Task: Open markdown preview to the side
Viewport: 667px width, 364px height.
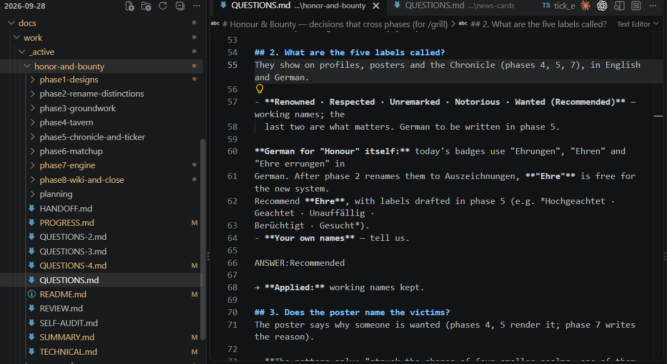Action: 619,6
